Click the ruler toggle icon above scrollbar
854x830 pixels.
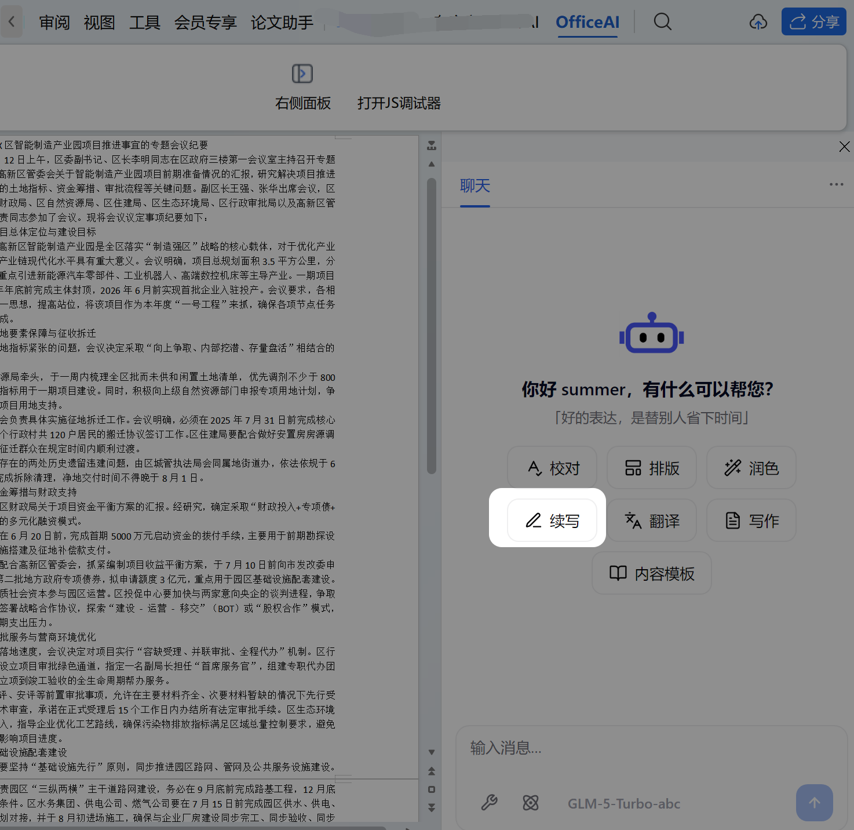[432, 145]
